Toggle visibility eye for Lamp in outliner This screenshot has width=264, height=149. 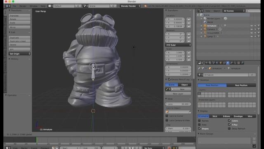(252, 36)
